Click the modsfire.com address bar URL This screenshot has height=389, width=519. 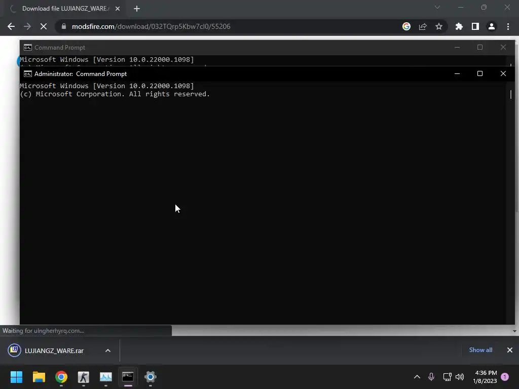pyautogui.click(x=151, y=26)
